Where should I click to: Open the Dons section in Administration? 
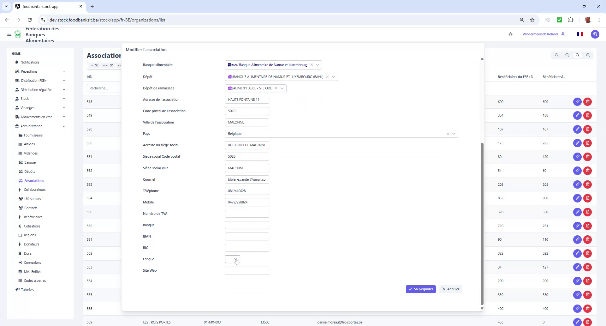click(28, 253)
